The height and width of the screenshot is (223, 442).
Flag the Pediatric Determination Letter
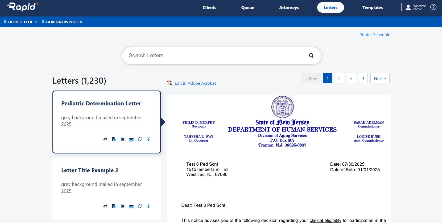(x=123, y=139)
